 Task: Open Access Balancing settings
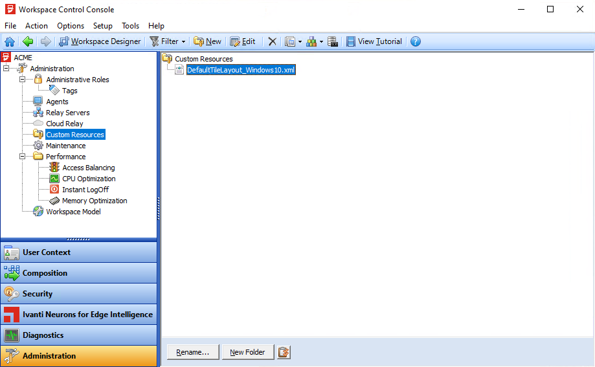click(x=89, y=168)
